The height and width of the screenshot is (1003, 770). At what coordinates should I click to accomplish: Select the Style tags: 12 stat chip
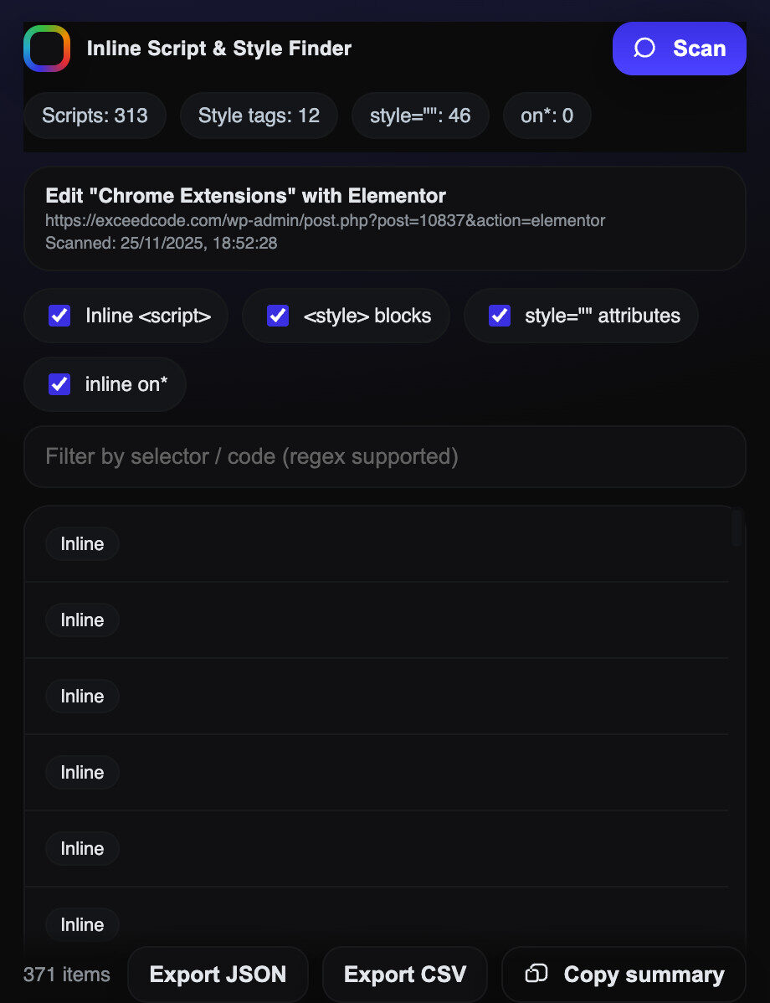[258, 116]
